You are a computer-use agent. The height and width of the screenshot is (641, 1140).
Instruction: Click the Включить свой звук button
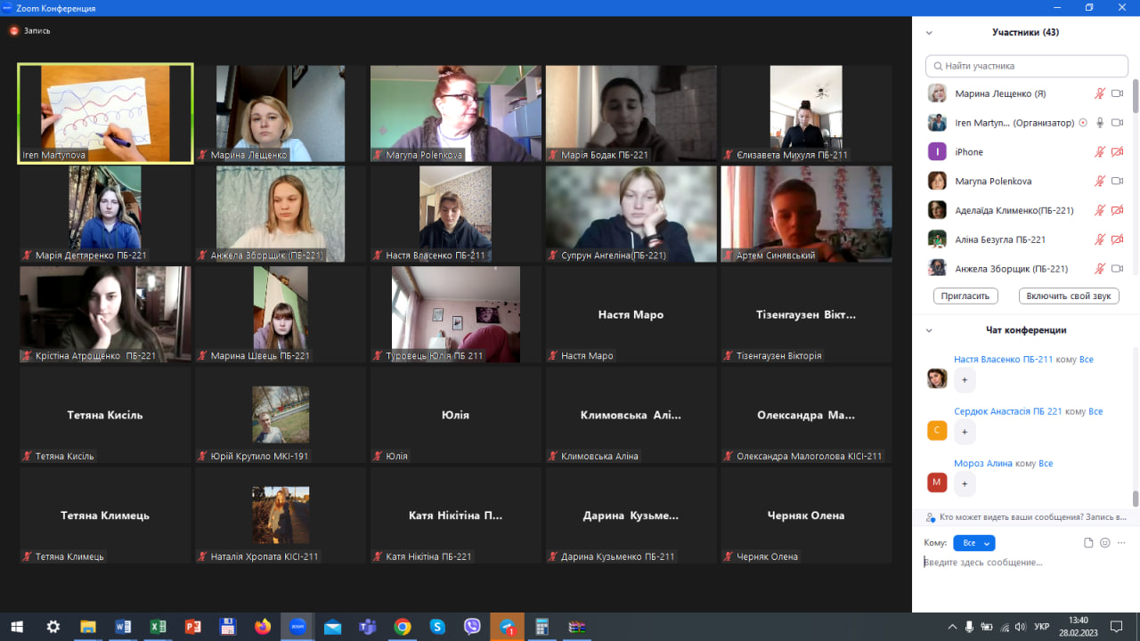coord(1069,296)
